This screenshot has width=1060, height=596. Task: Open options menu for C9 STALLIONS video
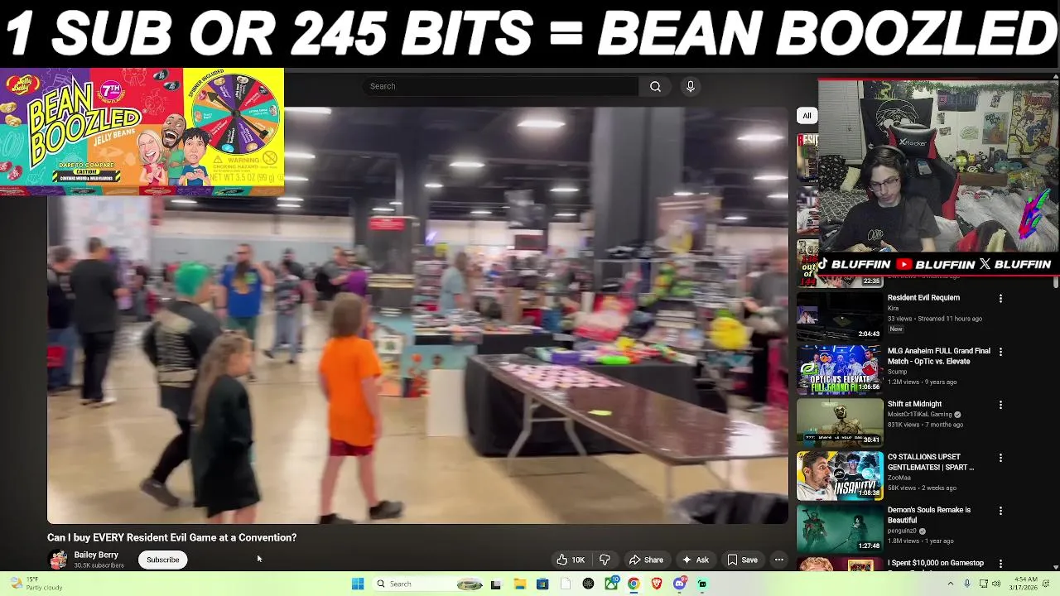click(x=1000, y=457)
